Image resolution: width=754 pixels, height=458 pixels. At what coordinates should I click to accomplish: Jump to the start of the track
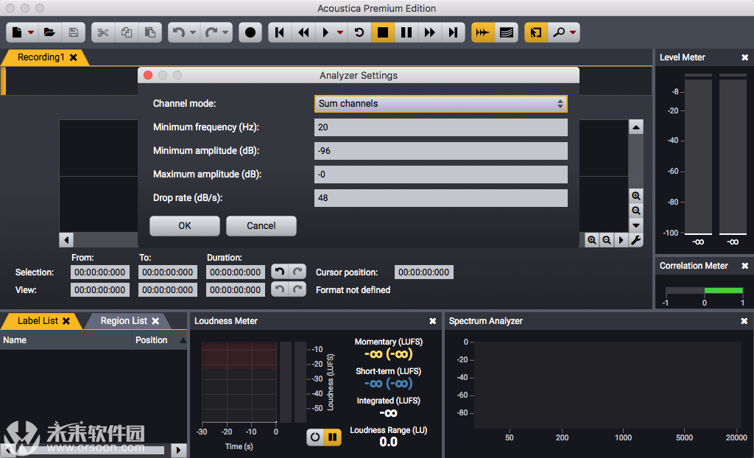pos(279,32)
